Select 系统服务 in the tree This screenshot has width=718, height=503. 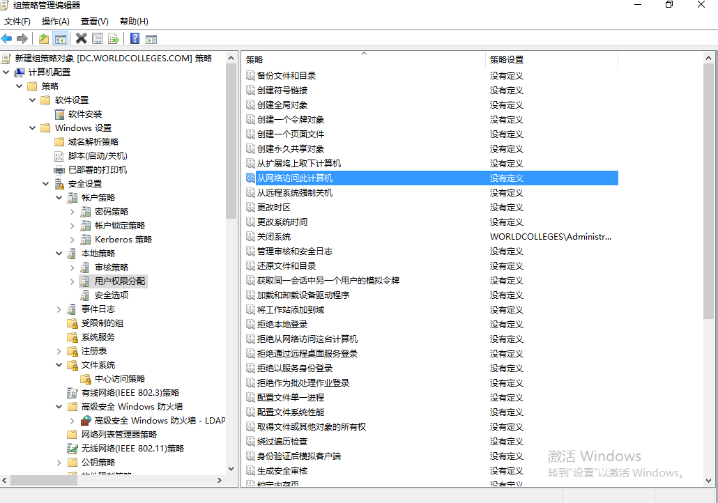tap(98, 337)
